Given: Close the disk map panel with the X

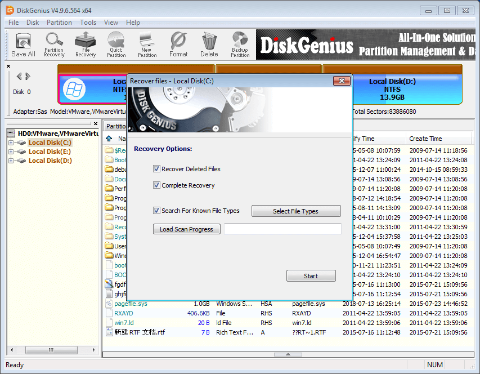Looking at the screenshot, I should click(x=8, y=66).
